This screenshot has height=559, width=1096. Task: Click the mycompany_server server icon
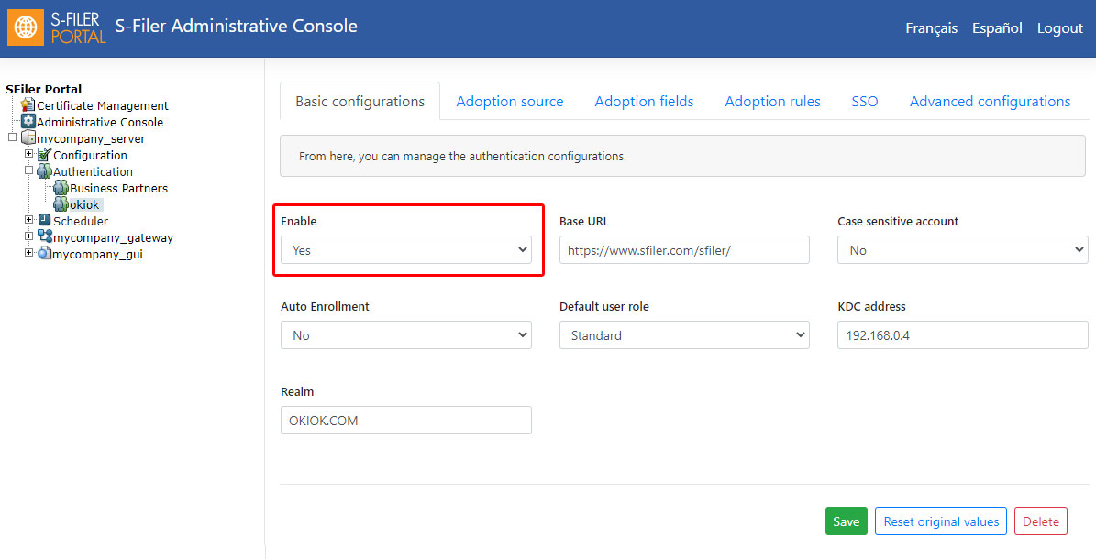pyautogui.click(x=28, y=137)
